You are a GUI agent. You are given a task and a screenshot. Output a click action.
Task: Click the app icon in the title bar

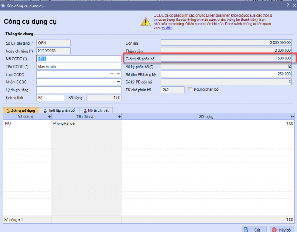click(x=4, y=6)
